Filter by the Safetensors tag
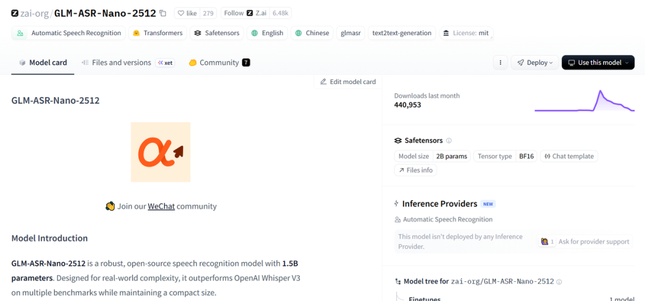This screenshot has width=645, height=301. click(216, 33)
